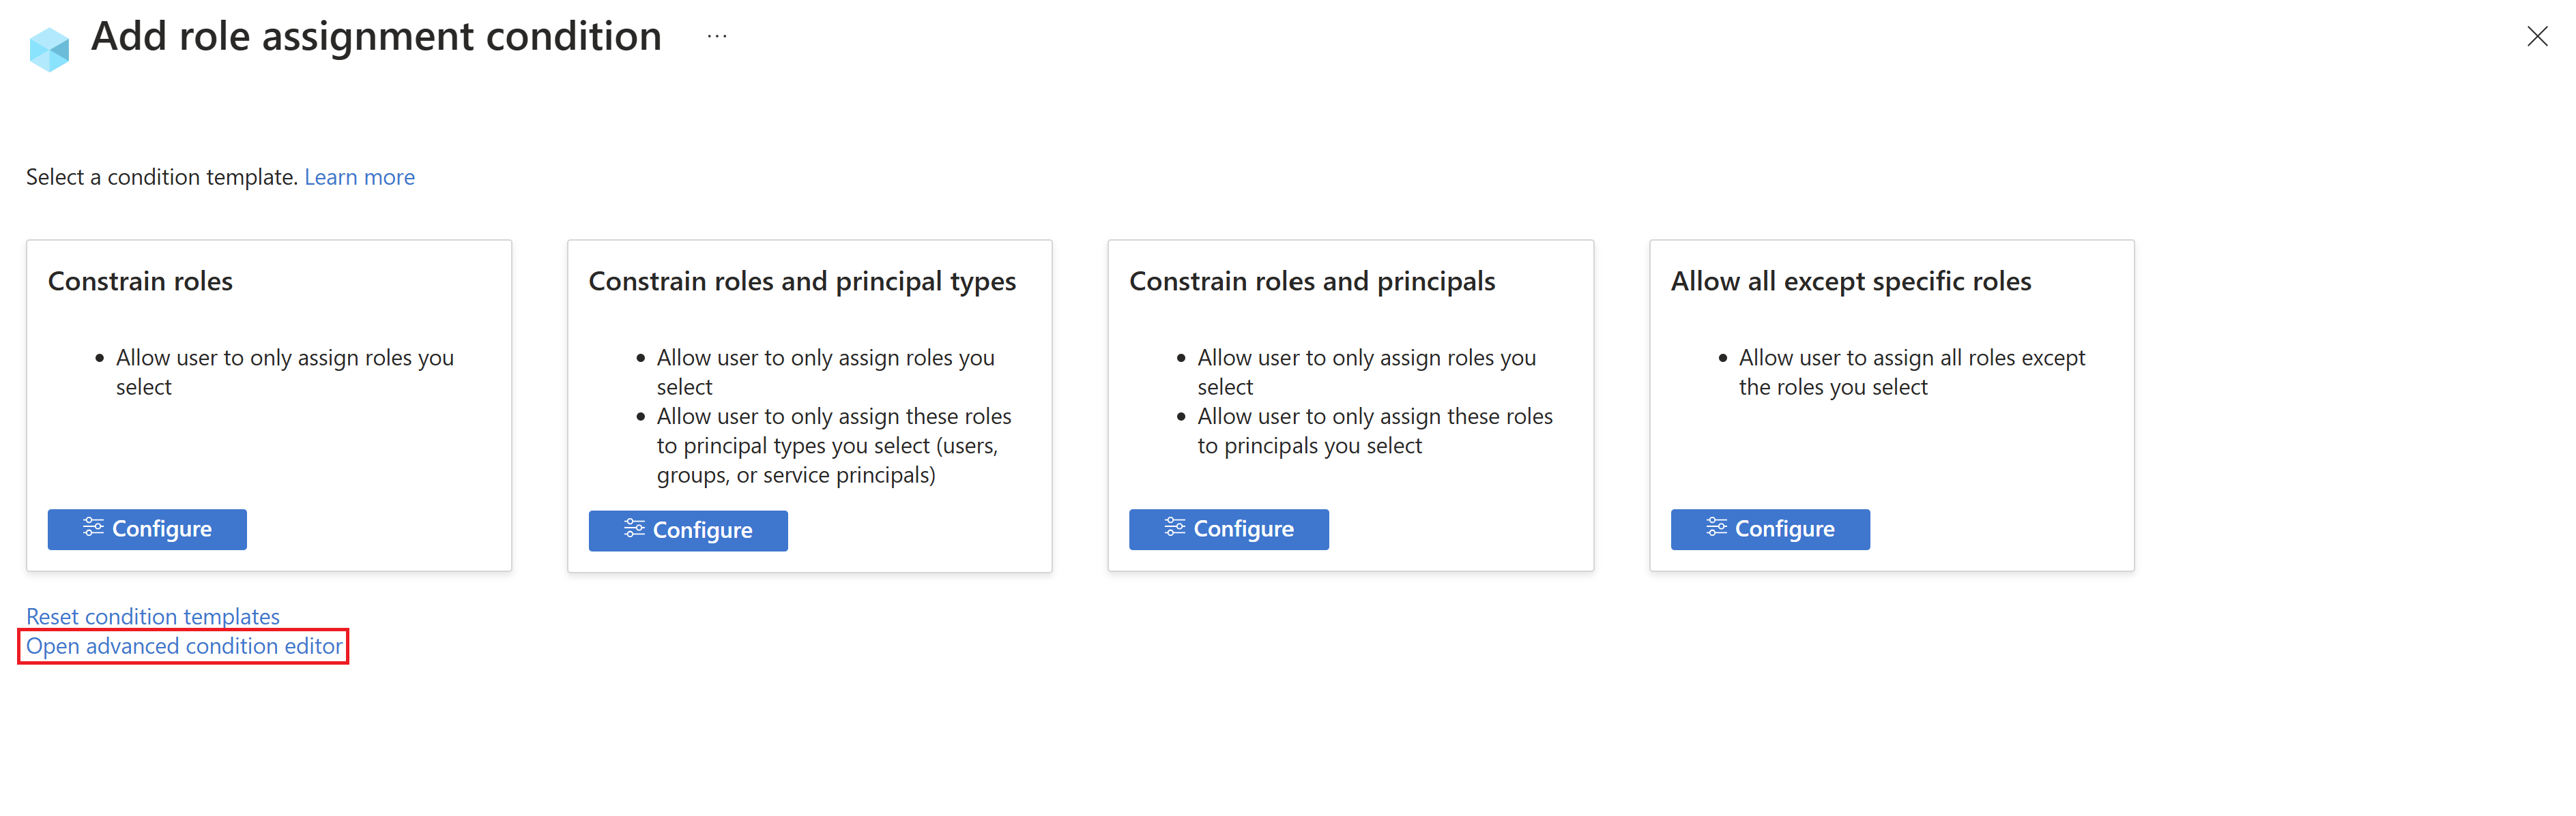Image resolution: width=2576 pixels, height=816 pixels.
Task: Click sliders icon in principal types Configure button
Action: 634,528
